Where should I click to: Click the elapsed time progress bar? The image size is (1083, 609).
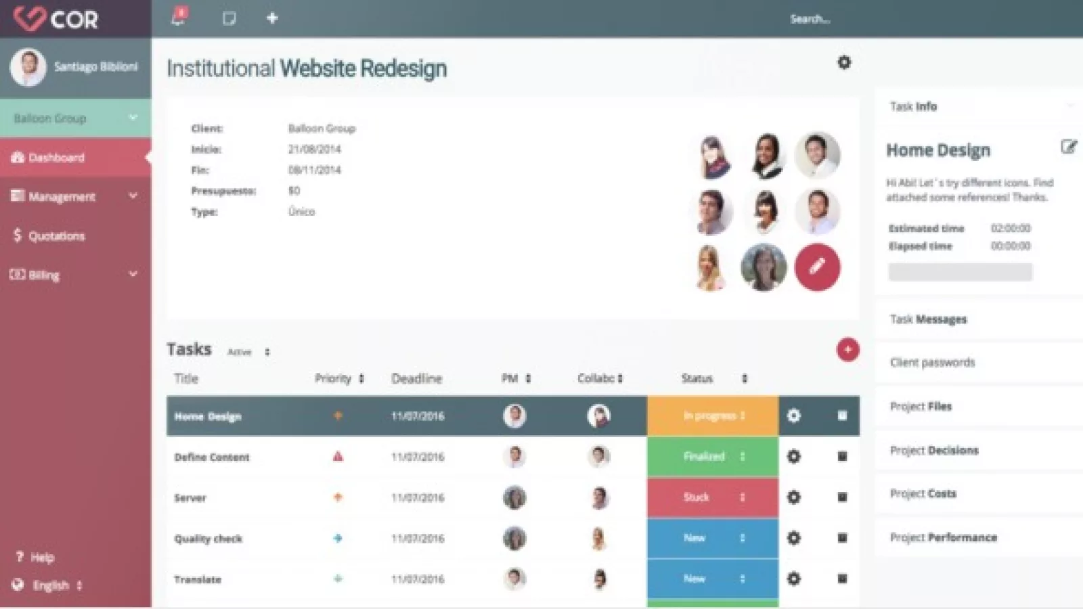pos(960,272)
